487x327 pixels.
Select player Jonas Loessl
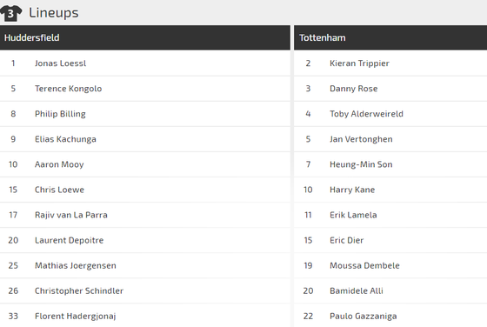tap(60, 63)
